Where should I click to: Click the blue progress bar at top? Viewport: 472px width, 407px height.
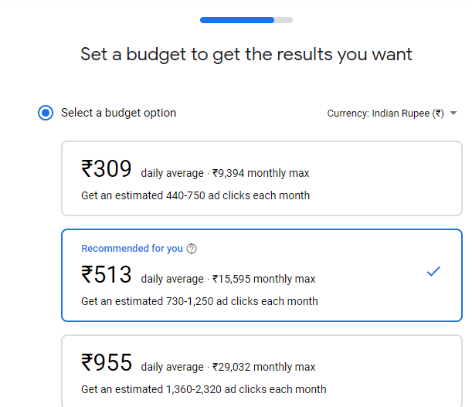[237, 19]
